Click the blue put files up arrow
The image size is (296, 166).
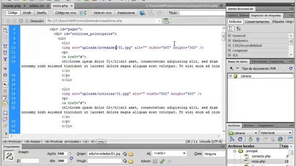258,139
